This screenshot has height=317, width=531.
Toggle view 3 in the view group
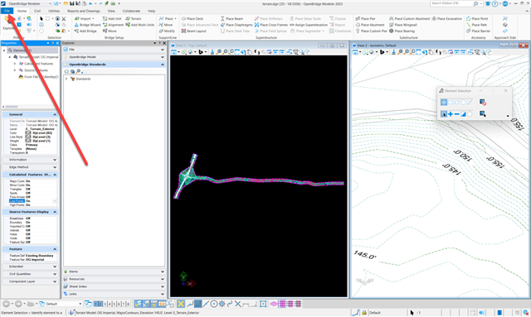(105, 304)
